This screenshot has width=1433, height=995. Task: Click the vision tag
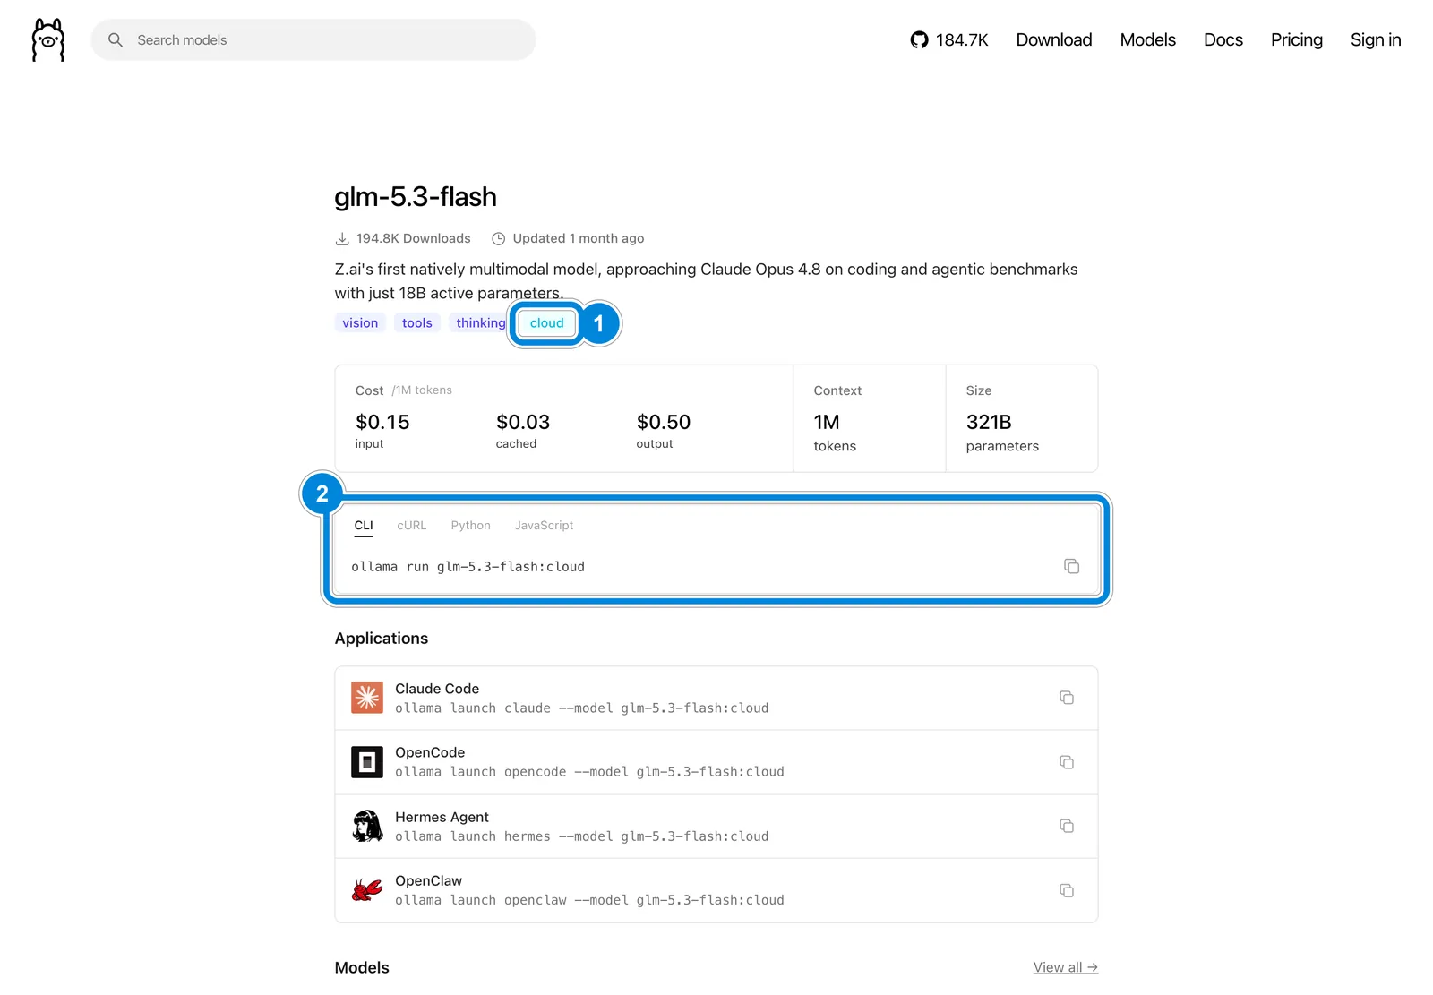[x=360, y=323]
